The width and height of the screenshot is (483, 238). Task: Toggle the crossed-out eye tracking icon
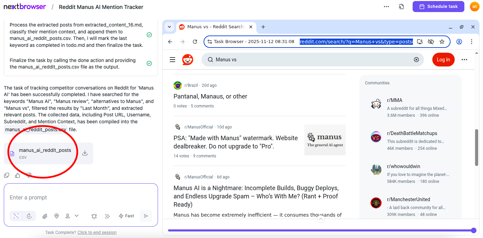point(431,42)
